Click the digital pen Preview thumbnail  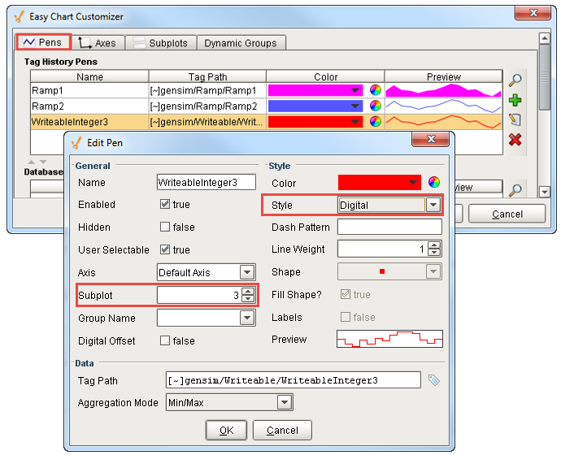pyautogui.click(x=389, y=339)
